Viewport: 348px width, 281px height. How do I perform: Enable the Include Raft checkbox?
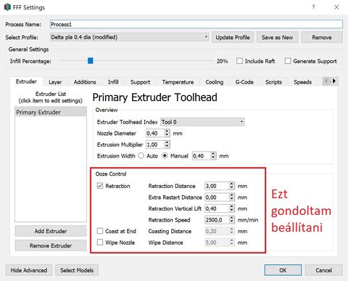(x=239, y=61)
